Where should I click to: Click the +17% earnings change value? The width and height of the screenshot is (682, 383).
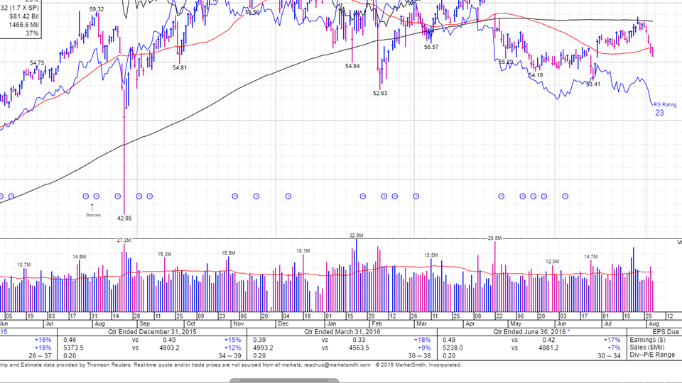[x=612, y=340]
